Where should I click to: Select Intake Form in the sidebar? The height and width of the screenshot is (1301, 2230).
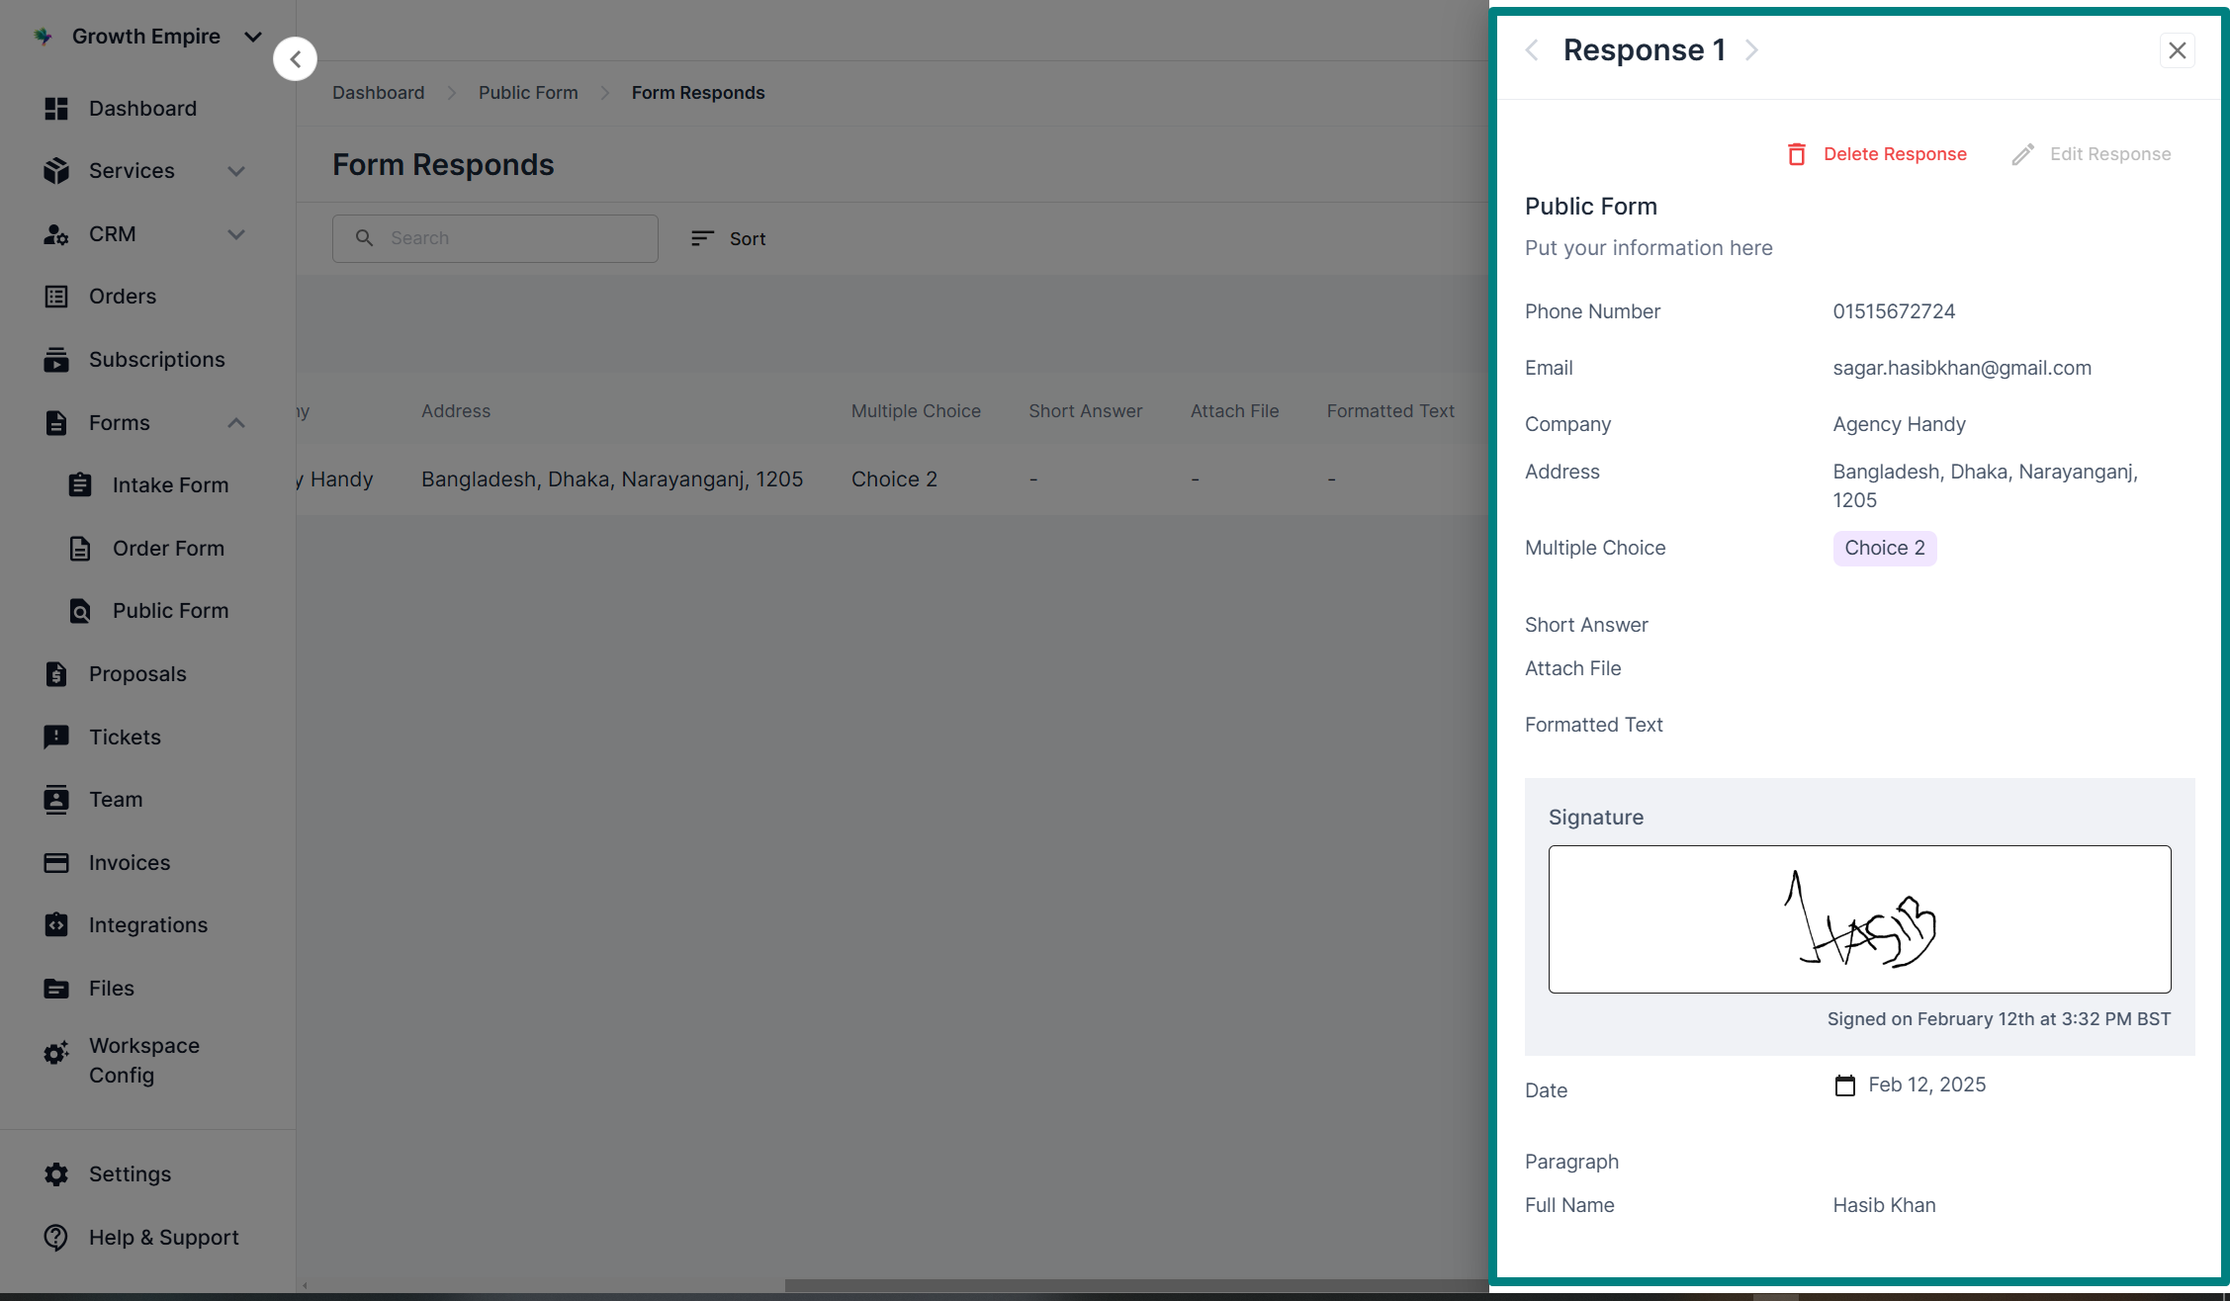(170, 485)
